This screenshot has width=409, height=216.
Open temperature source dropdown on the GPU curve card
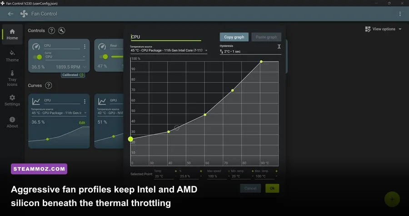(110, 113)
